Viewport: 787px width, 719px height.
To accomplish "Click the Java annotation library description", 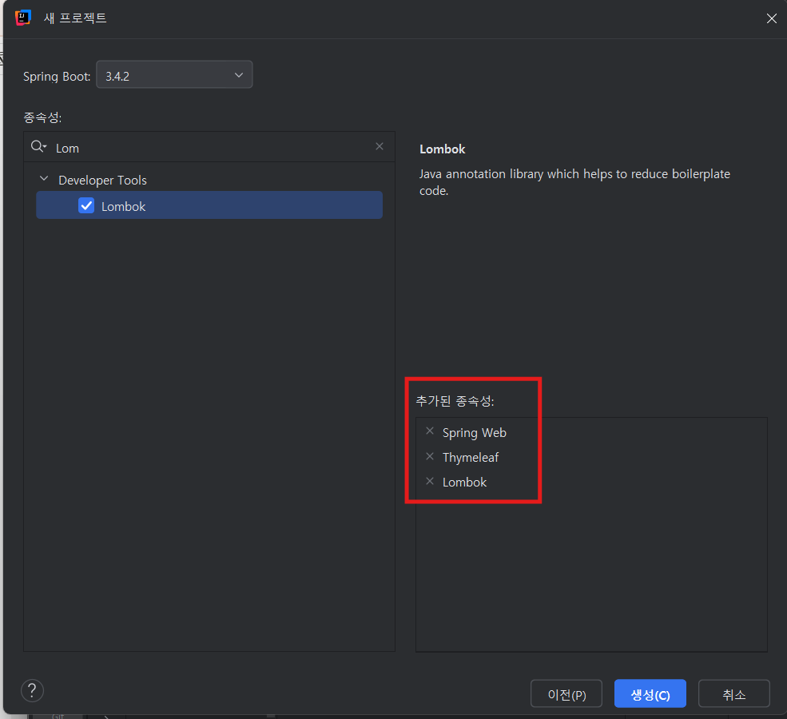I will coord(574,182).
